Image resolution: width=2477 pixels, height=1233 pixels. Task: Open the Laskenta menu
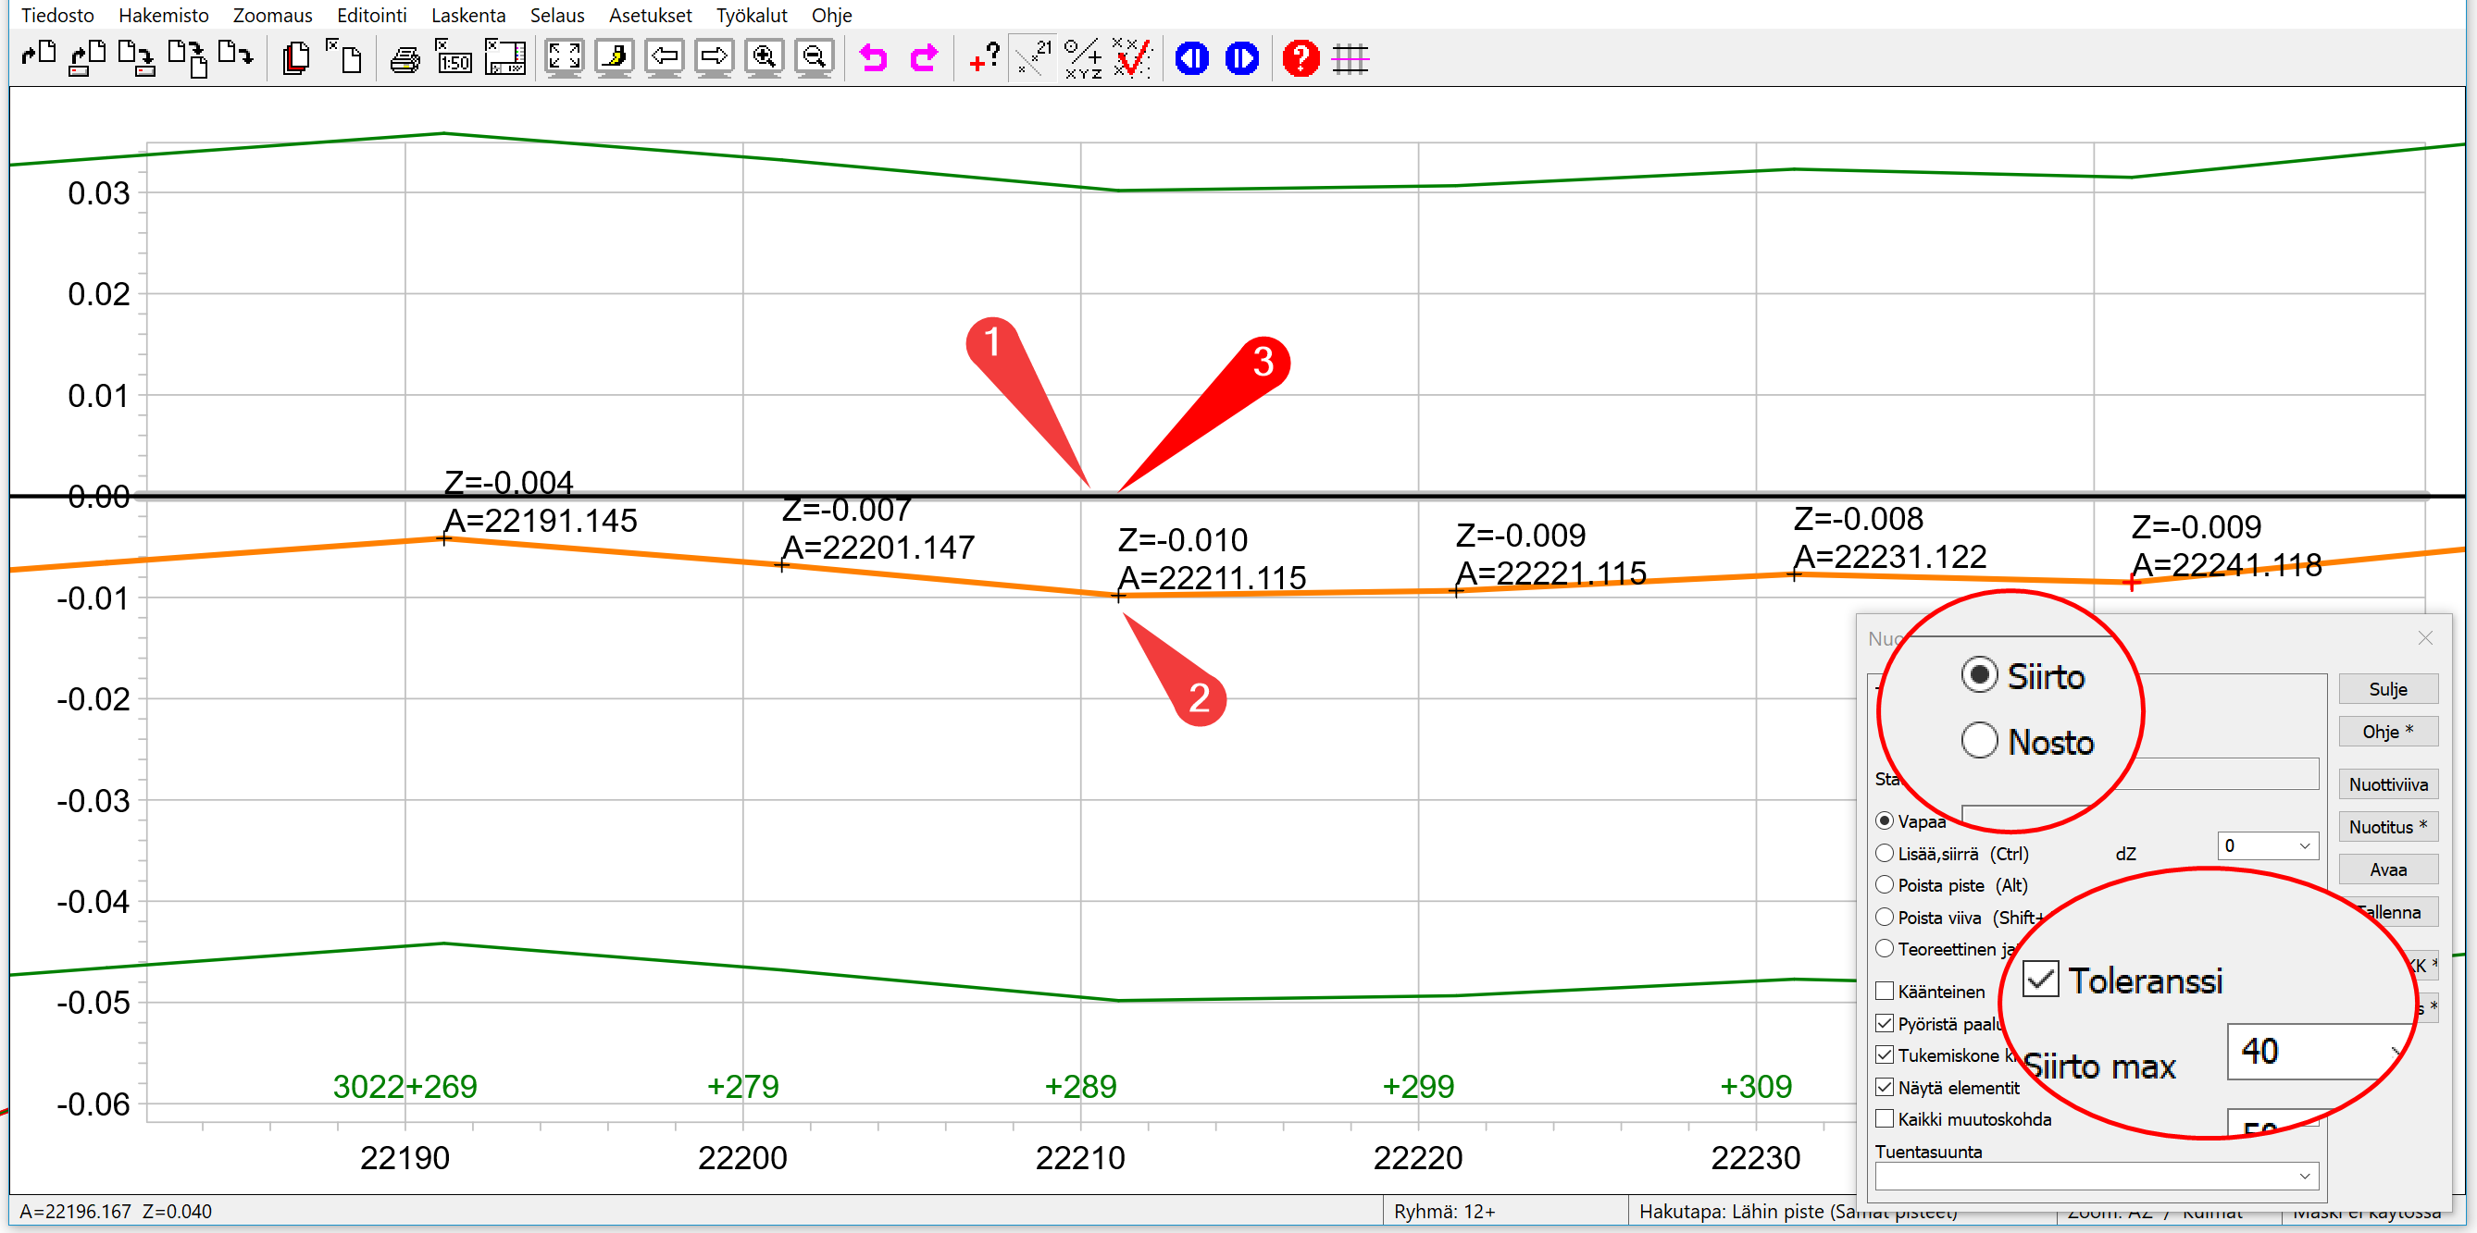click(x=467, y=16)
